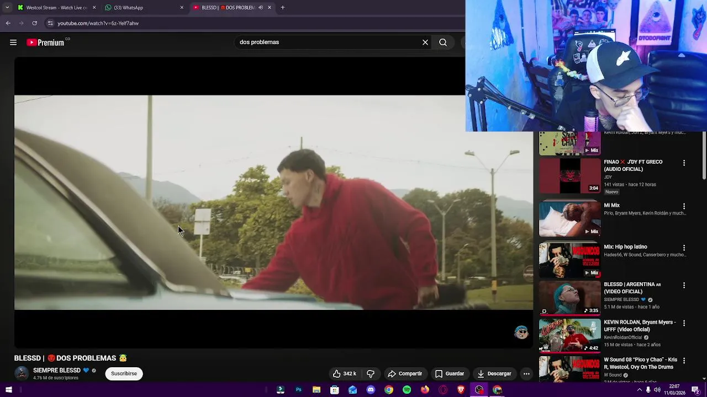Viewport: 707px width, 397px height.
Task: Open Mi Mix playlist thumbnail
Action: pos(569,219)
